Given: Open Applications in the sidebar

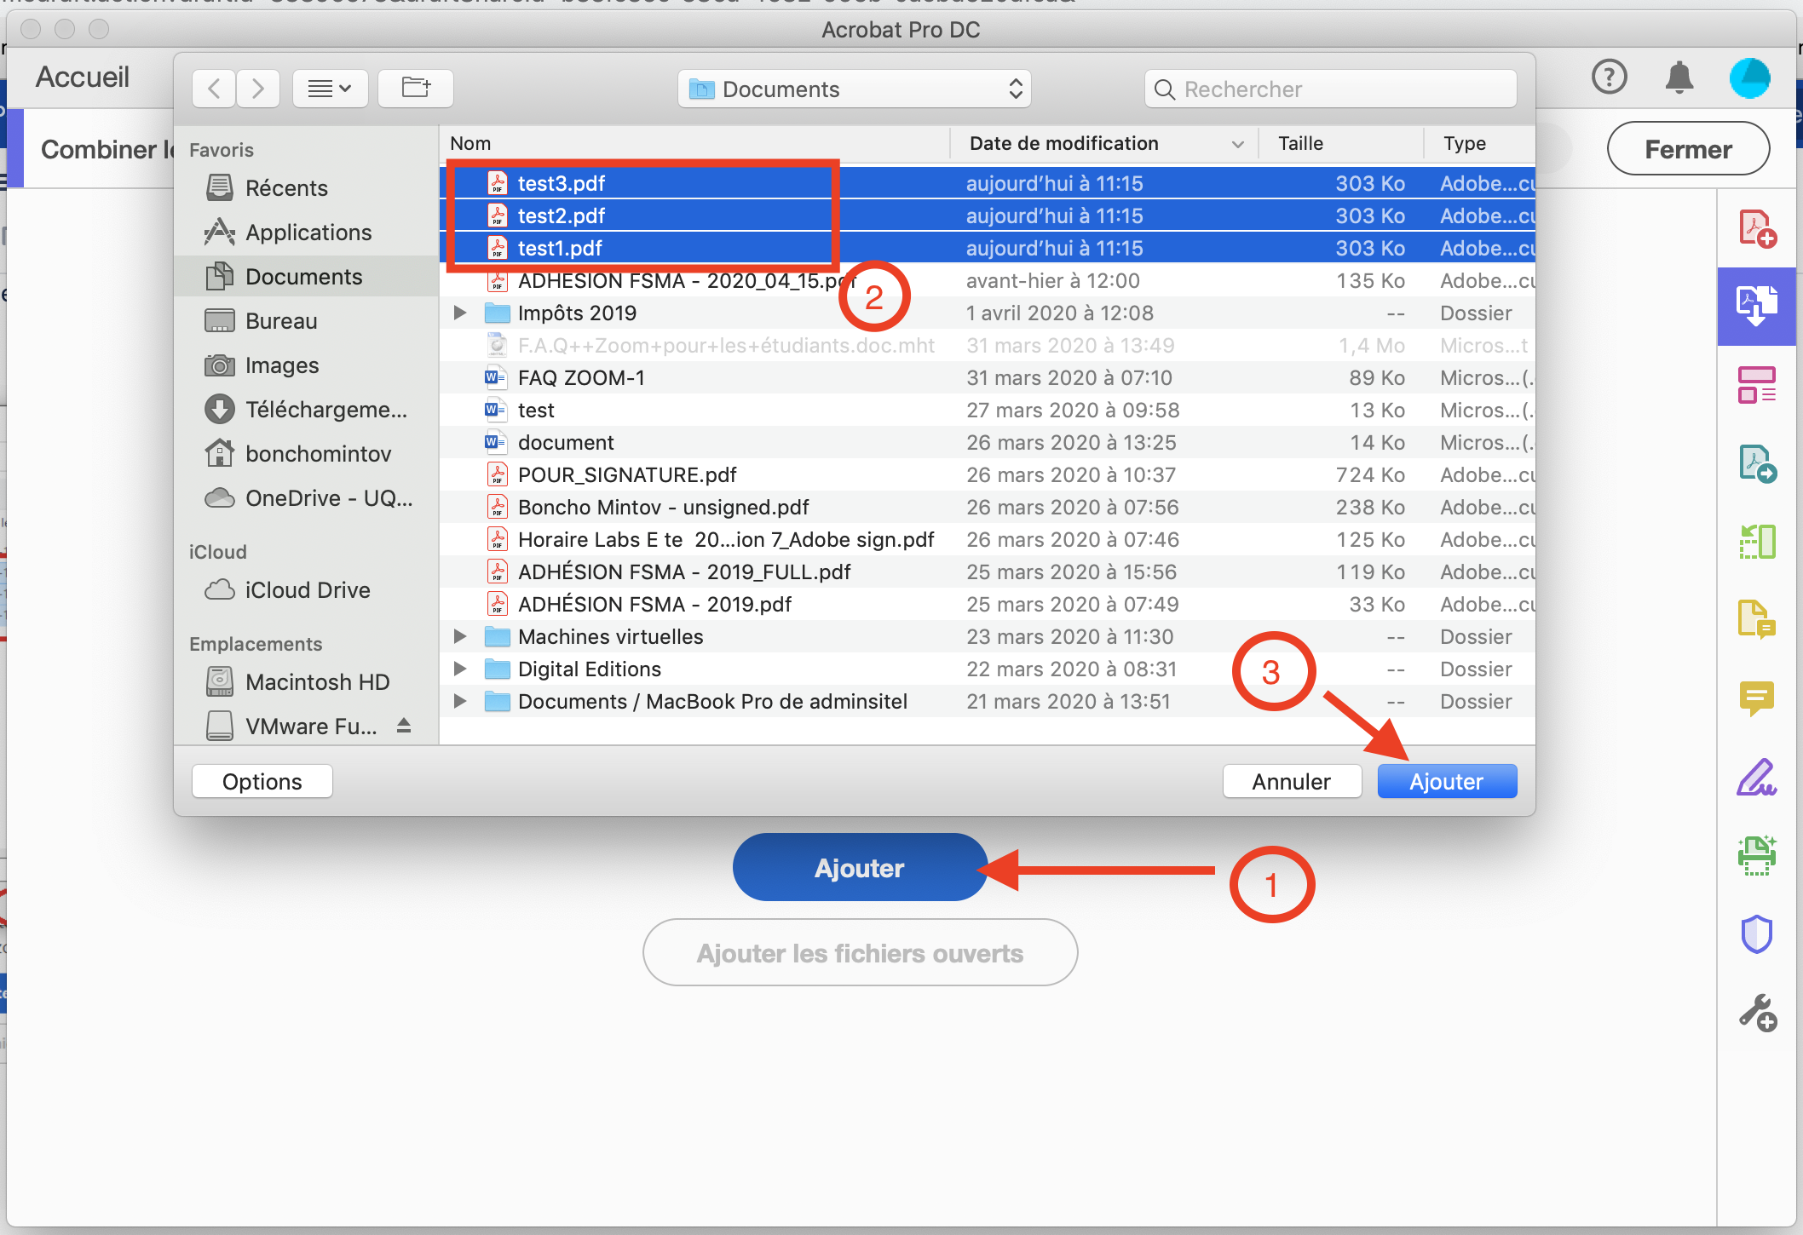Looking at the screenshot, I should pyautogui.click(x=306, y=232).
